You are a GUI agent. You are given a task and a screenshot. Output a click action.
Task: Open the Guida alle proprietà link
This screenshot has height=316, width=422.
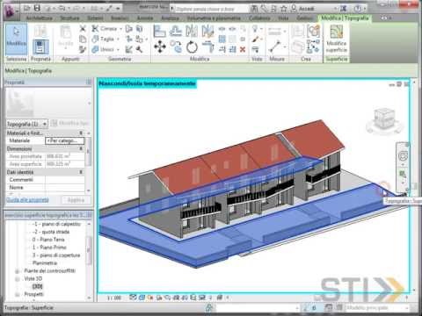tap(27, 200)
